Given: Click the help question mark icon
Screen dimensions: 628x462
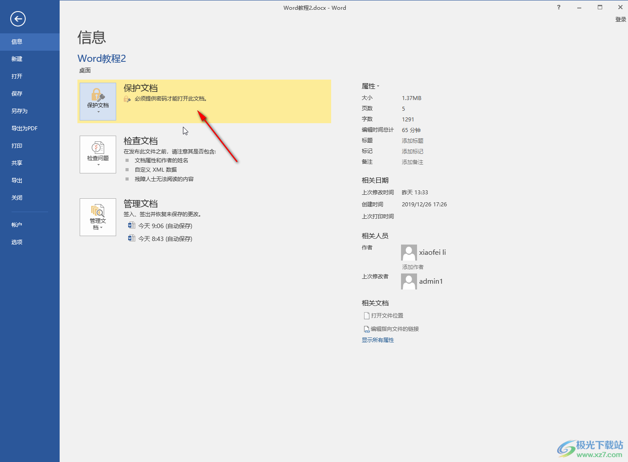Looking at the screenshot, I should 559,7.
